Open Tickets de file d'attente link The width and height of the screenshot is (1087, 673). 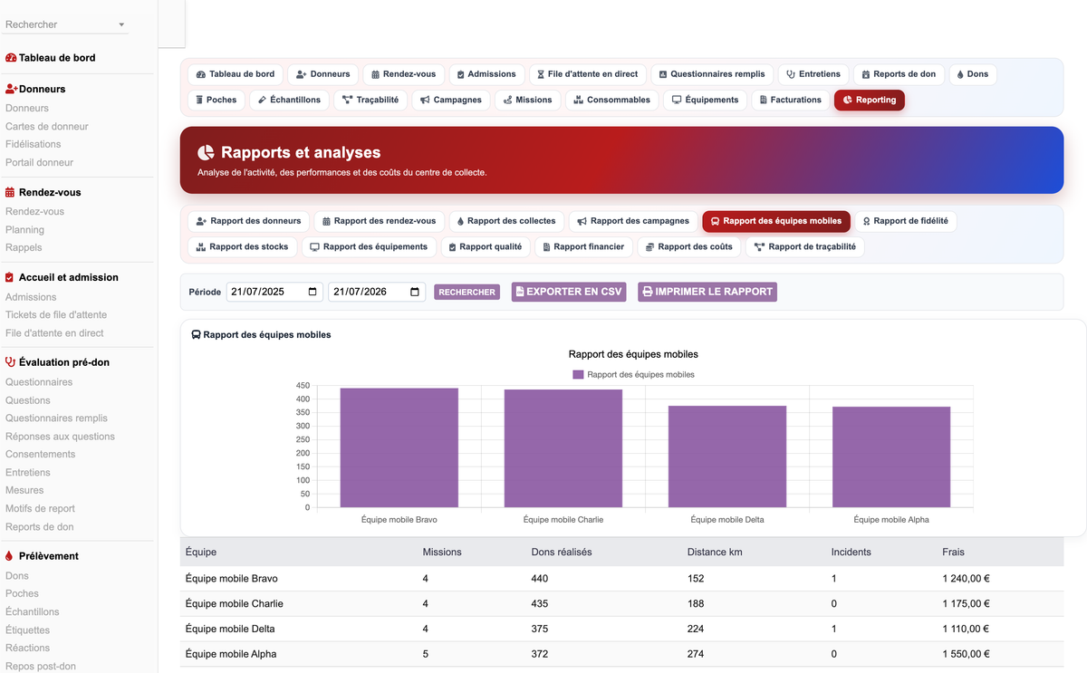[x=56, y=314]
